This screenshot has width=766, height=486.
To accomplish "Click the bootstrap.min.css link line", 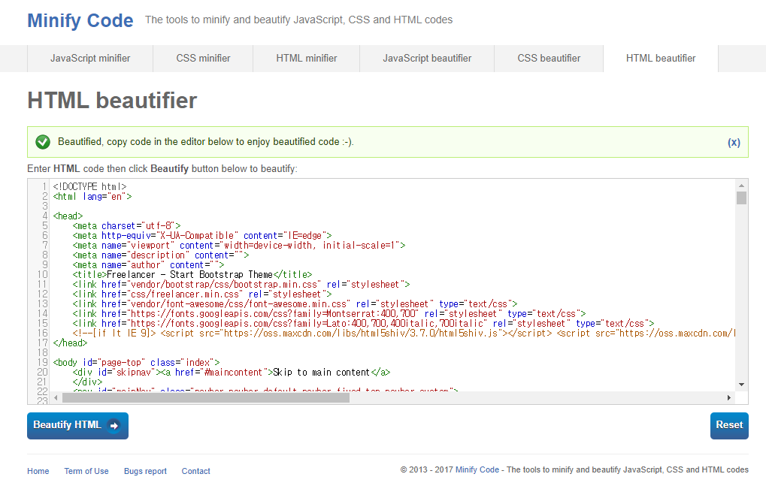I will click(x=241, y=284).
